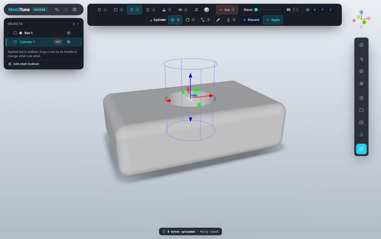Click the Discard button
Screen dimensions: 381x239
(251, 20)
